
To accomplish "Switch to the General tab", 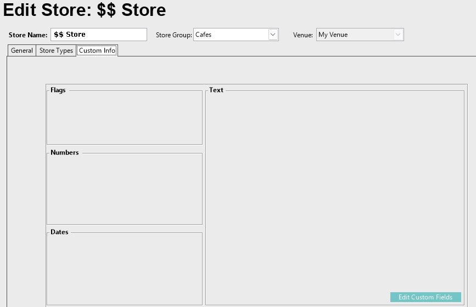I will (22, 50).
